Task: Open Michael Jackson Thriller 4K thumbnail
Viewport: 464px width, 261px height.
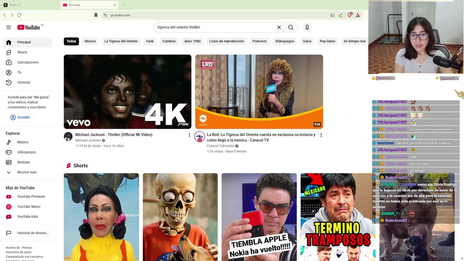Action: coord(128,92)
